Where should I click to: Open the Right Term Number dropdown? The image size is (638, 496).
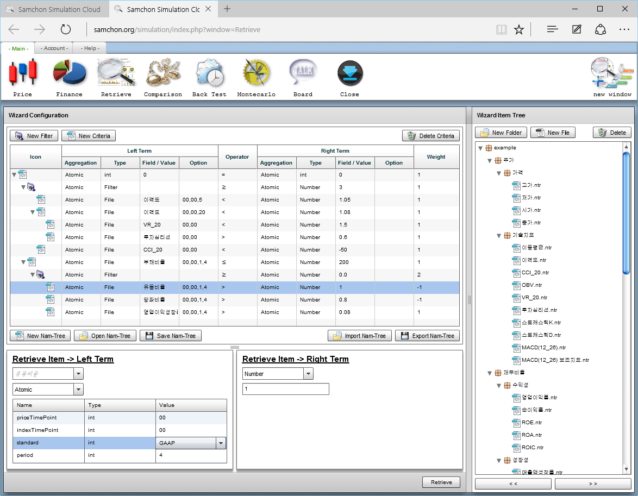click(x=308, y=374)
